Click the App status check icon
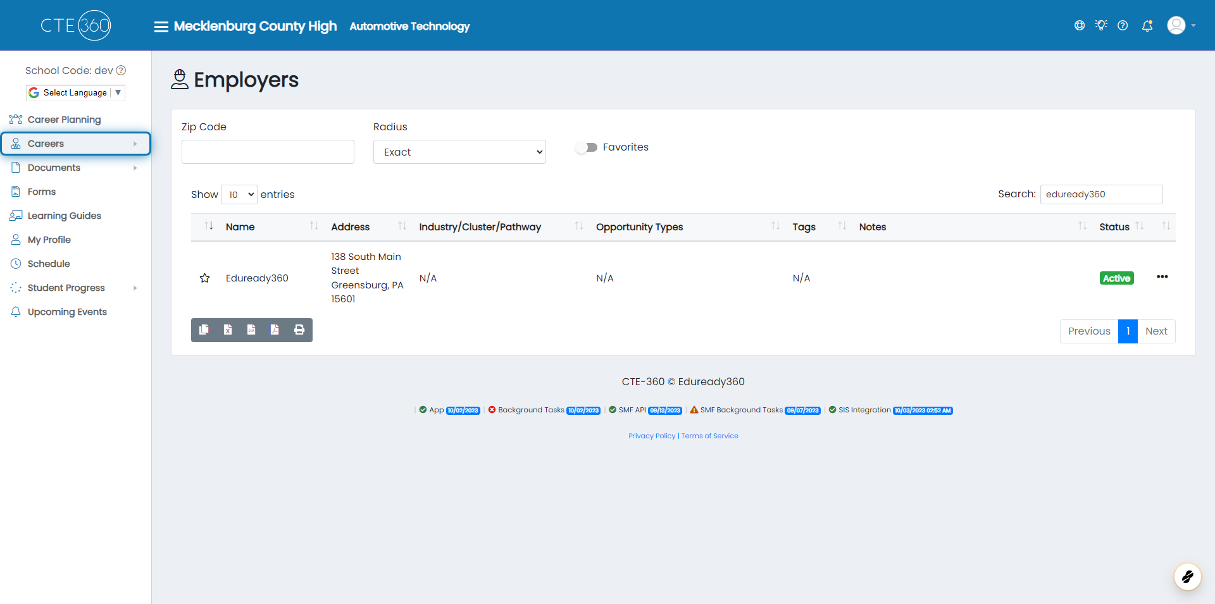The image size is (1215, 604). (x=423, y=410)
